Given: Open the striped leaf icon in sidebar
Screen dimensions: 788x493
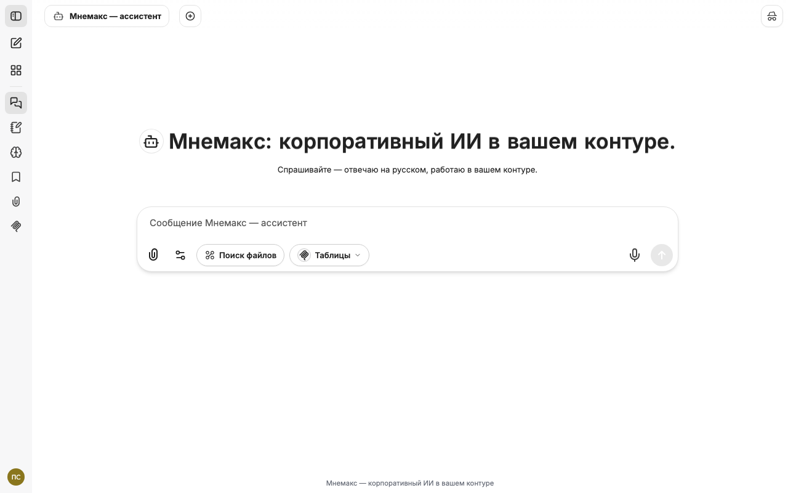Looking at the screenshot, I should tap(16, 226).
